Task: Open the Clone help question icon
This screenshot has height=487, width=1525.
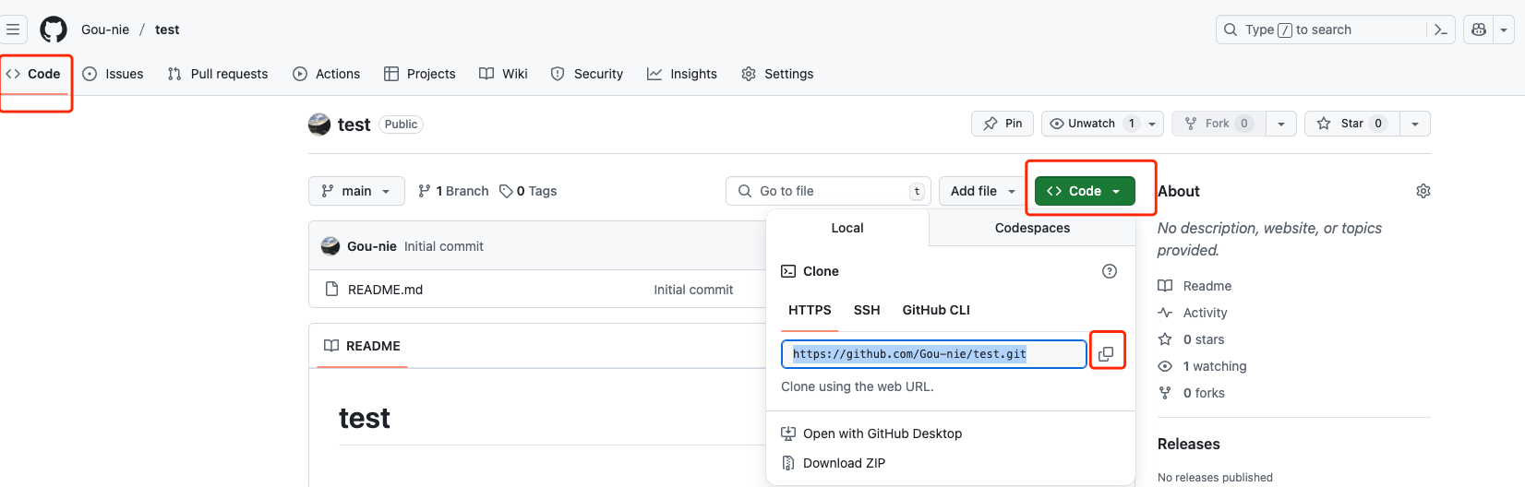Action: (x=1110, y=271)
